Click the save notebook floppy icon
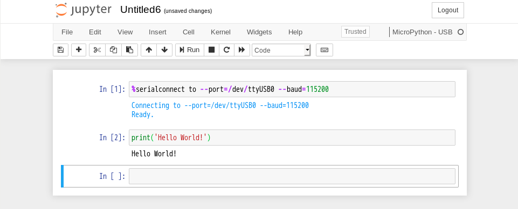The width and height of the screenshot is (518, 209). tap(60, 50)
